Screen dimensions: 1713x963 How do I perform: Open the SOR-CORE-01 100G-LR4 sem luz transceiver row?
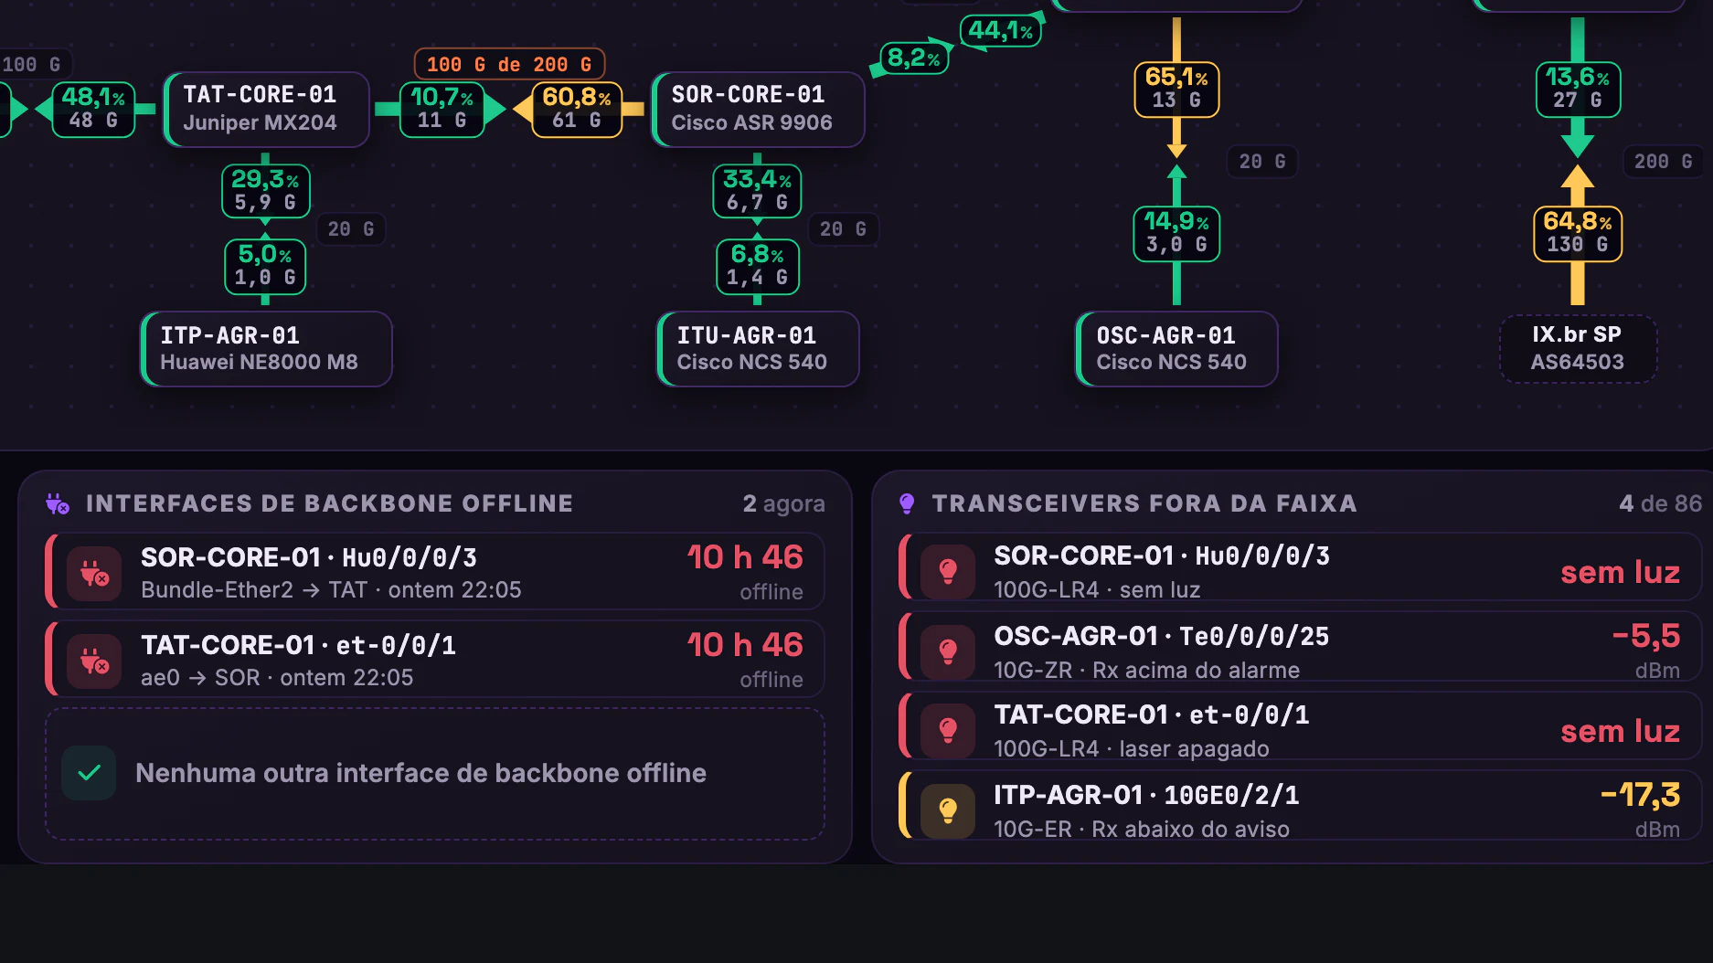(1301, 567)
